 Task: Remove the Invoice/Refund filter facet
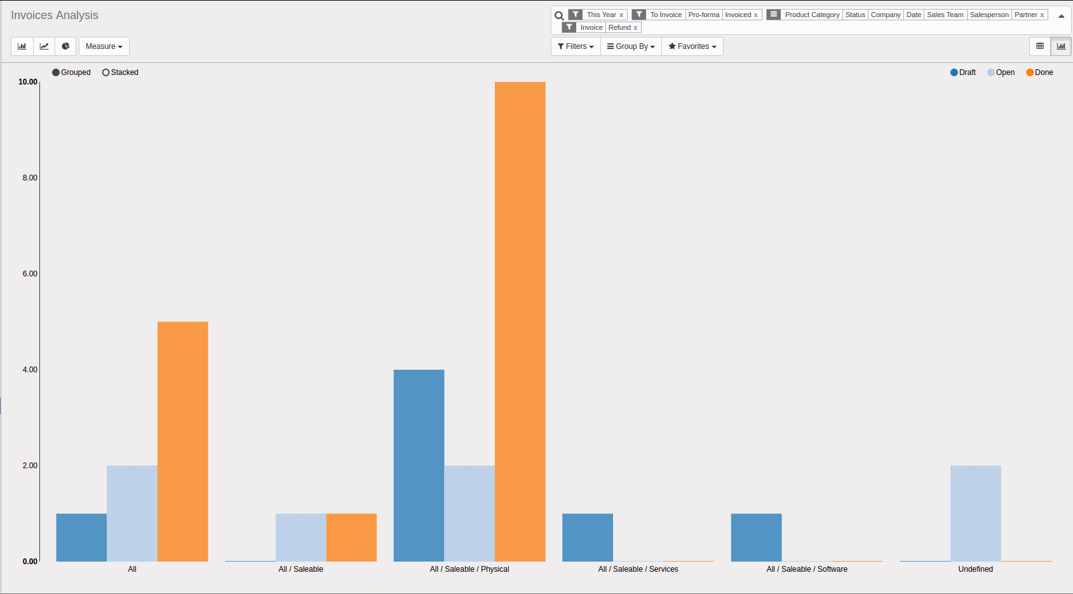635,28
